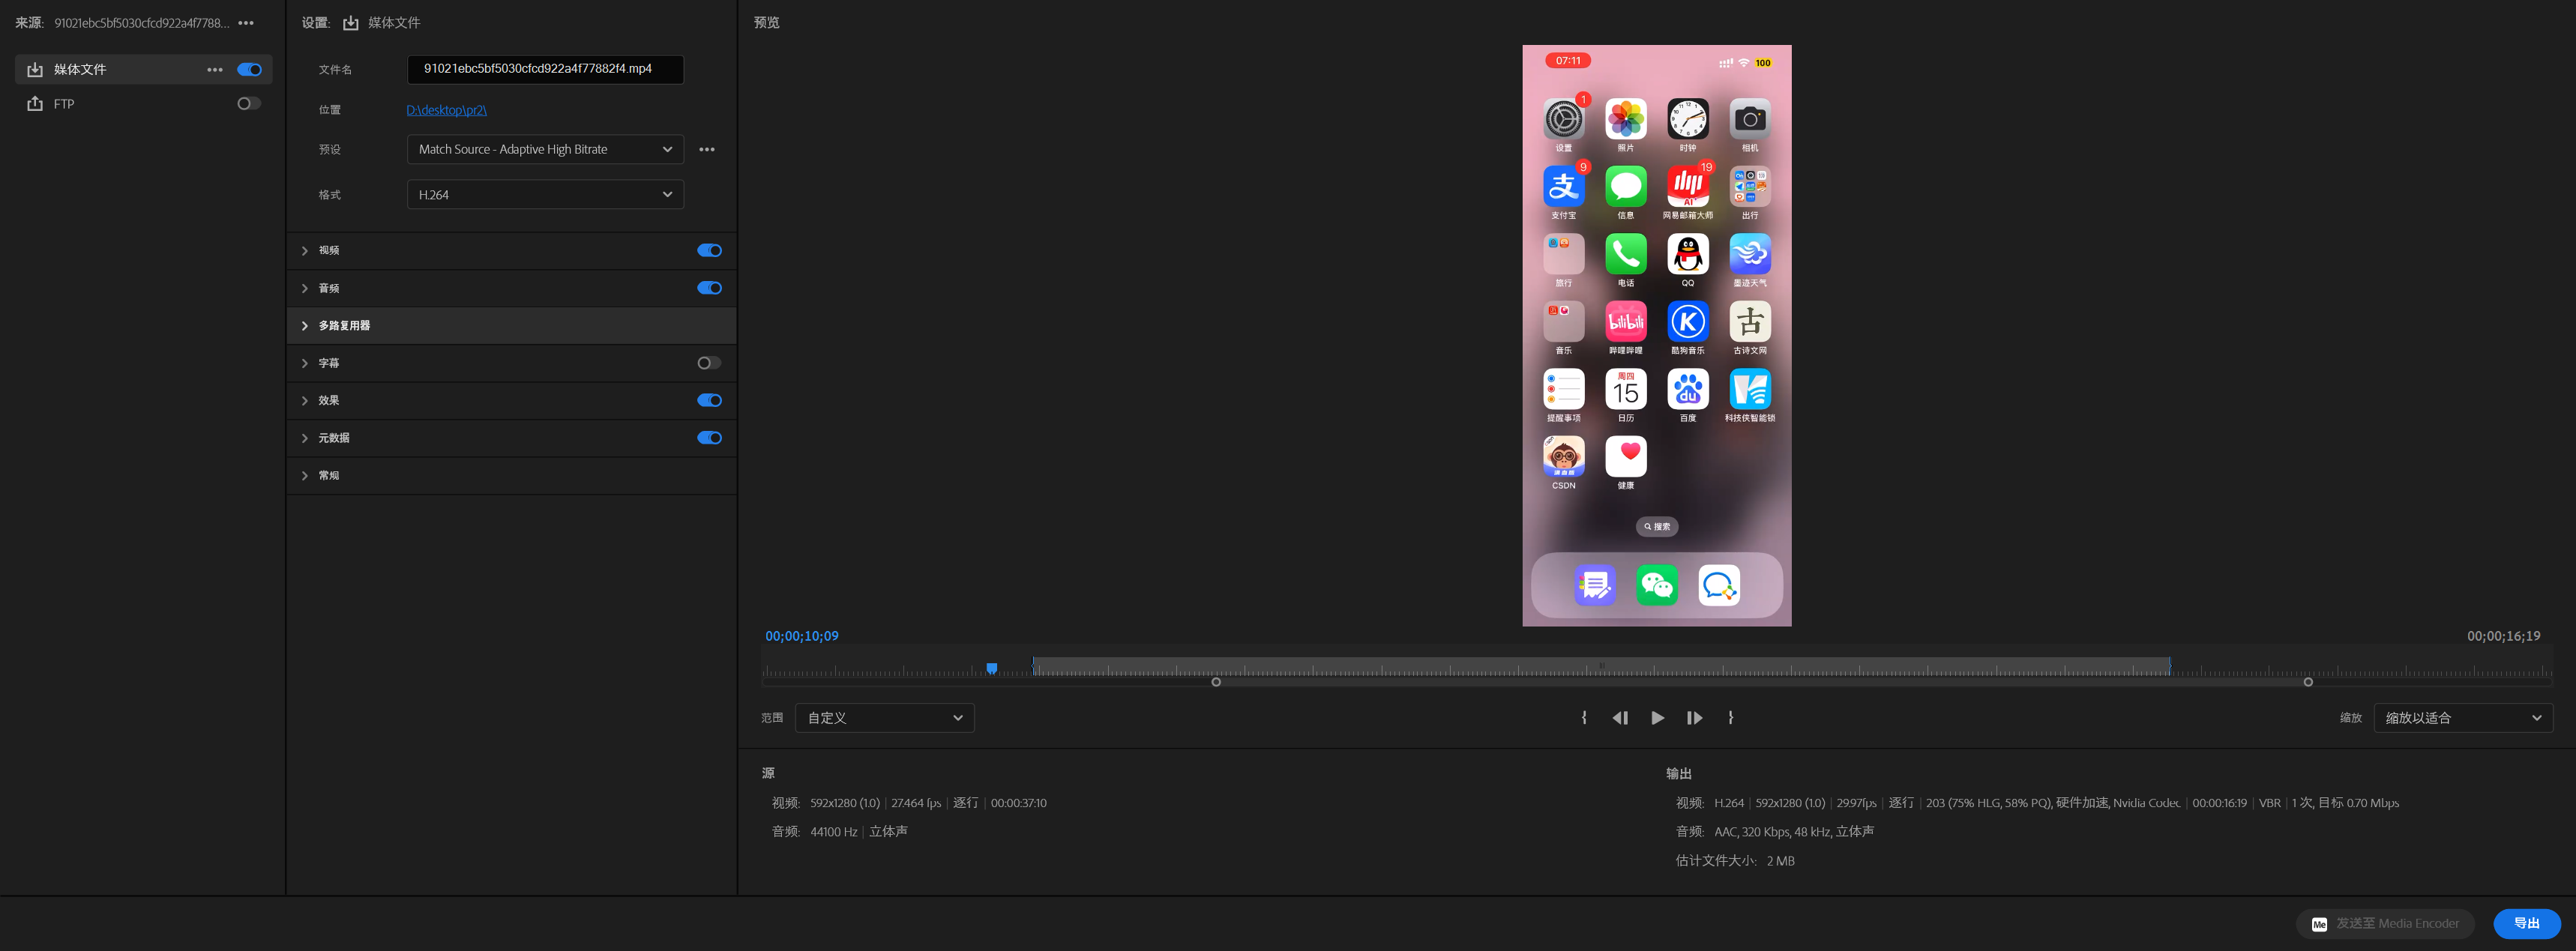Enable the FTP destination toggle
Viewport: 2576px width, 951px height.
pos(248,104)
